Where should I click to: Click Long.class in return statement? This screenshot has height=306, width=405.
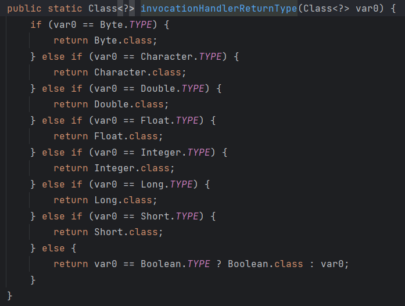(123, 200)
